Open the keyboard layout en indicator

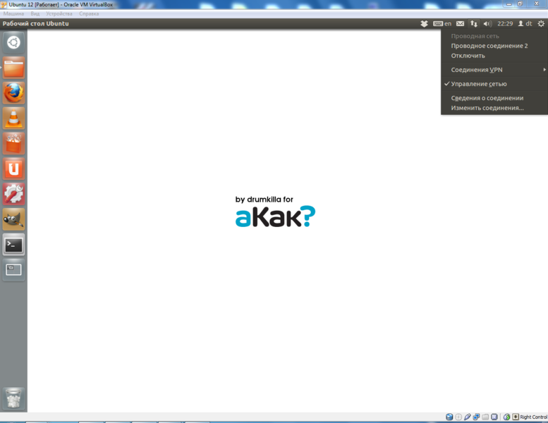pyautogui.click(x=442, y=24)
